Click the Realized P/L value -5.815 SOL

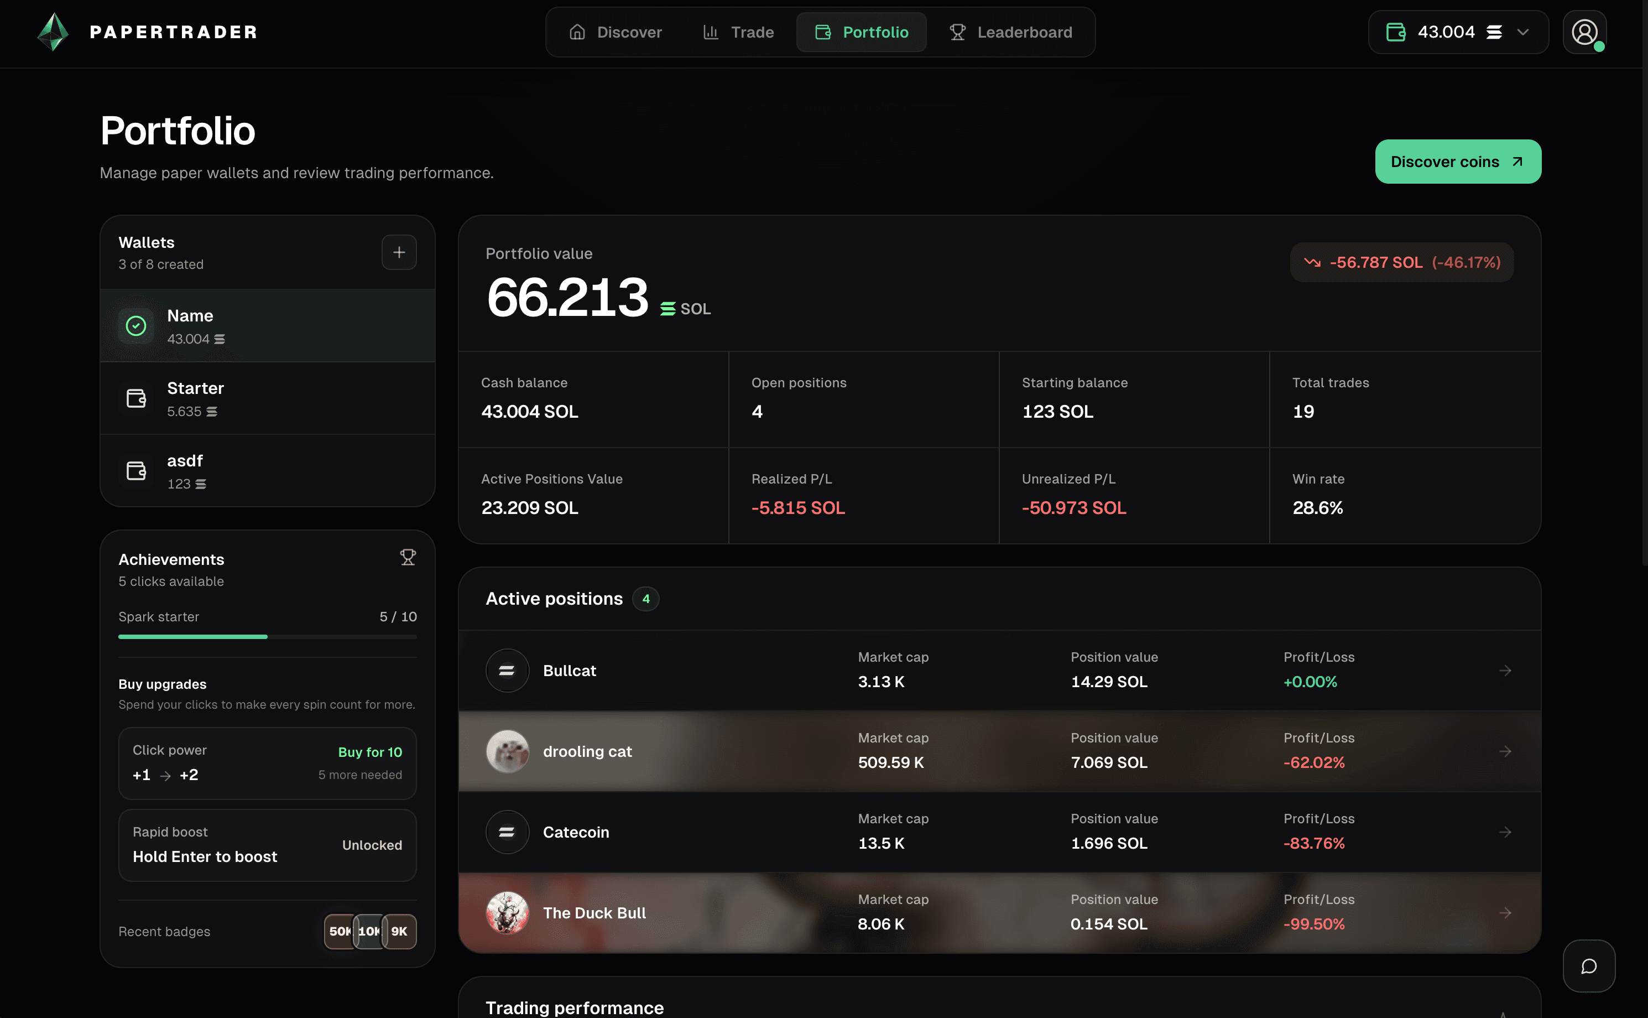pyautogui.click(x=798, y=508)
